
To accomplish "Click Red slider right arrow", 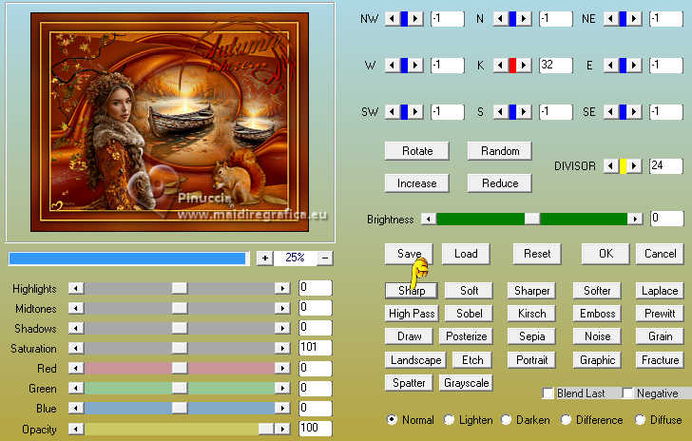I will [x=282, y=368].
